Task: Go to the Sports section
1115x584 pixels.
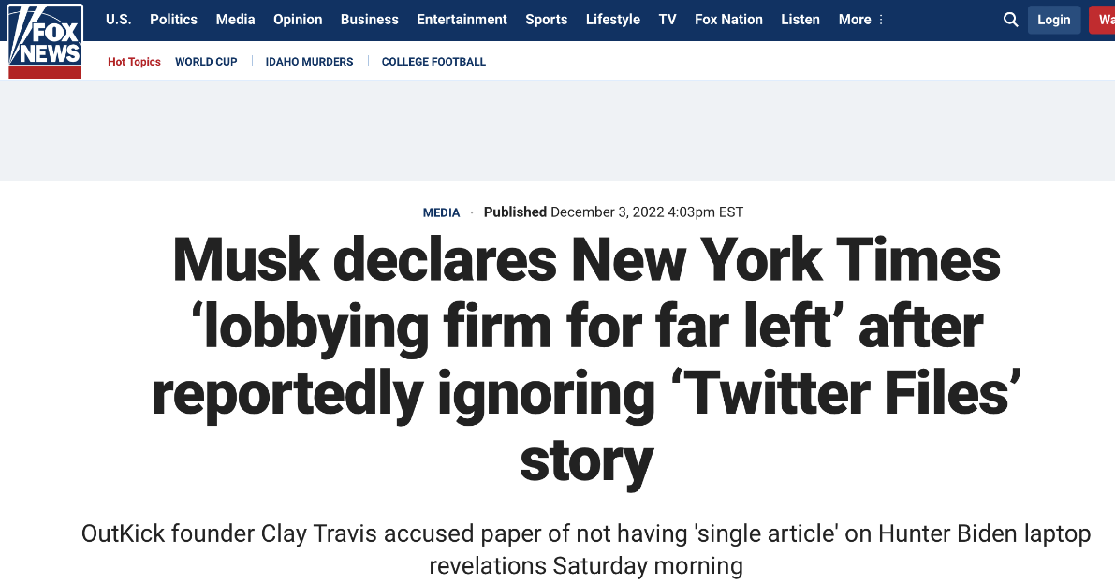Action: click(547, 20)
